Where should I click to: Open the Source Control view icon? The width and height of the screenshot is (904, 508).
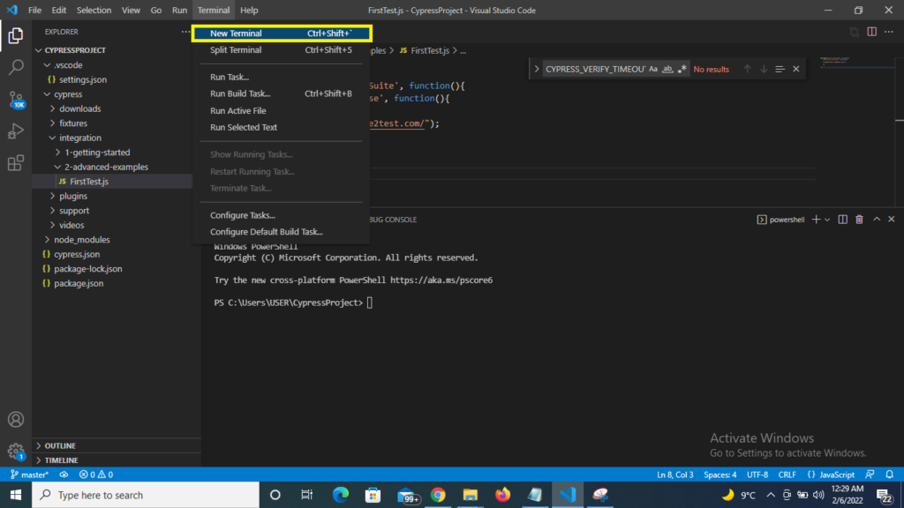[16, 100]
